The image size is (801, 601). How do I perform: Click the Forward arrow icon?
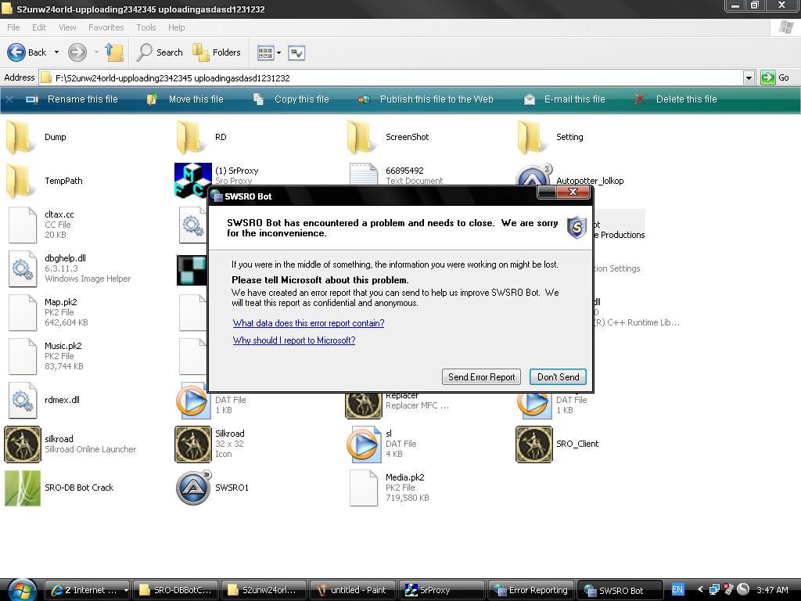pos(77,52)
